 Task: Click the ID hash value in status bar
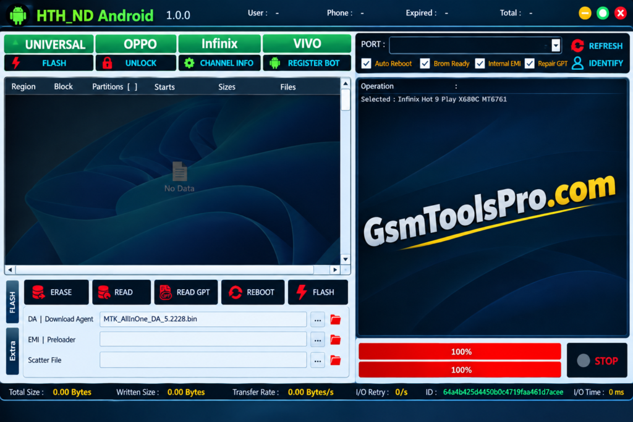coord(503,392)
